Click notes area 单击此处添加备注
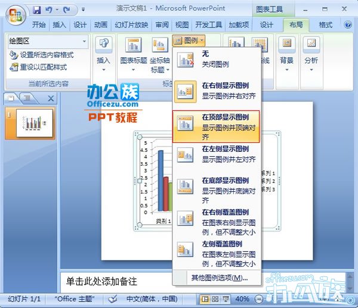 (101, 282)
